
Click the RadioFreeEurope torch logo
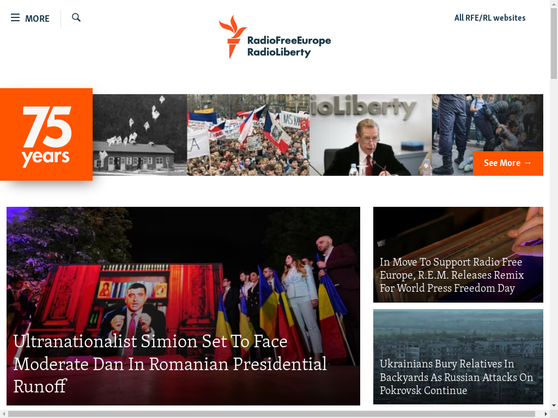[233, 36]
